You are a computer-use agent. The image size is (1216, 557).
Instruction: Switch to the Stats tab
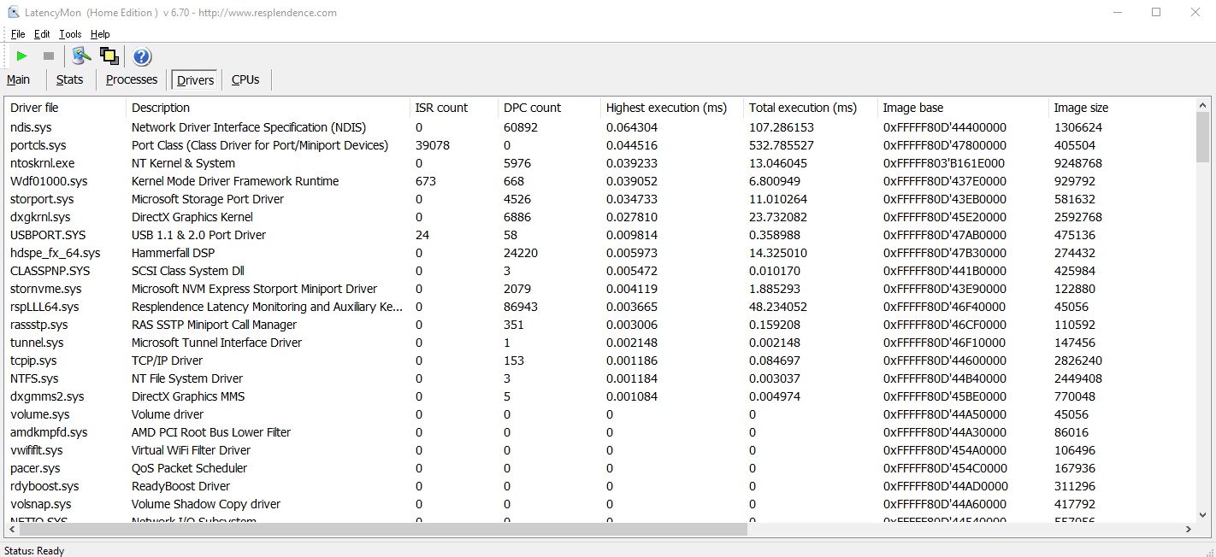(x=70, y=79)
